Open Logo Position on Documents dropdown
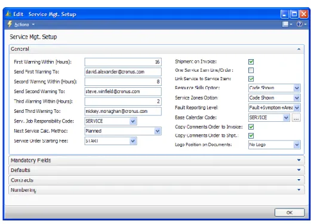This screenshot has width=311, height=224. click(297, 145)
